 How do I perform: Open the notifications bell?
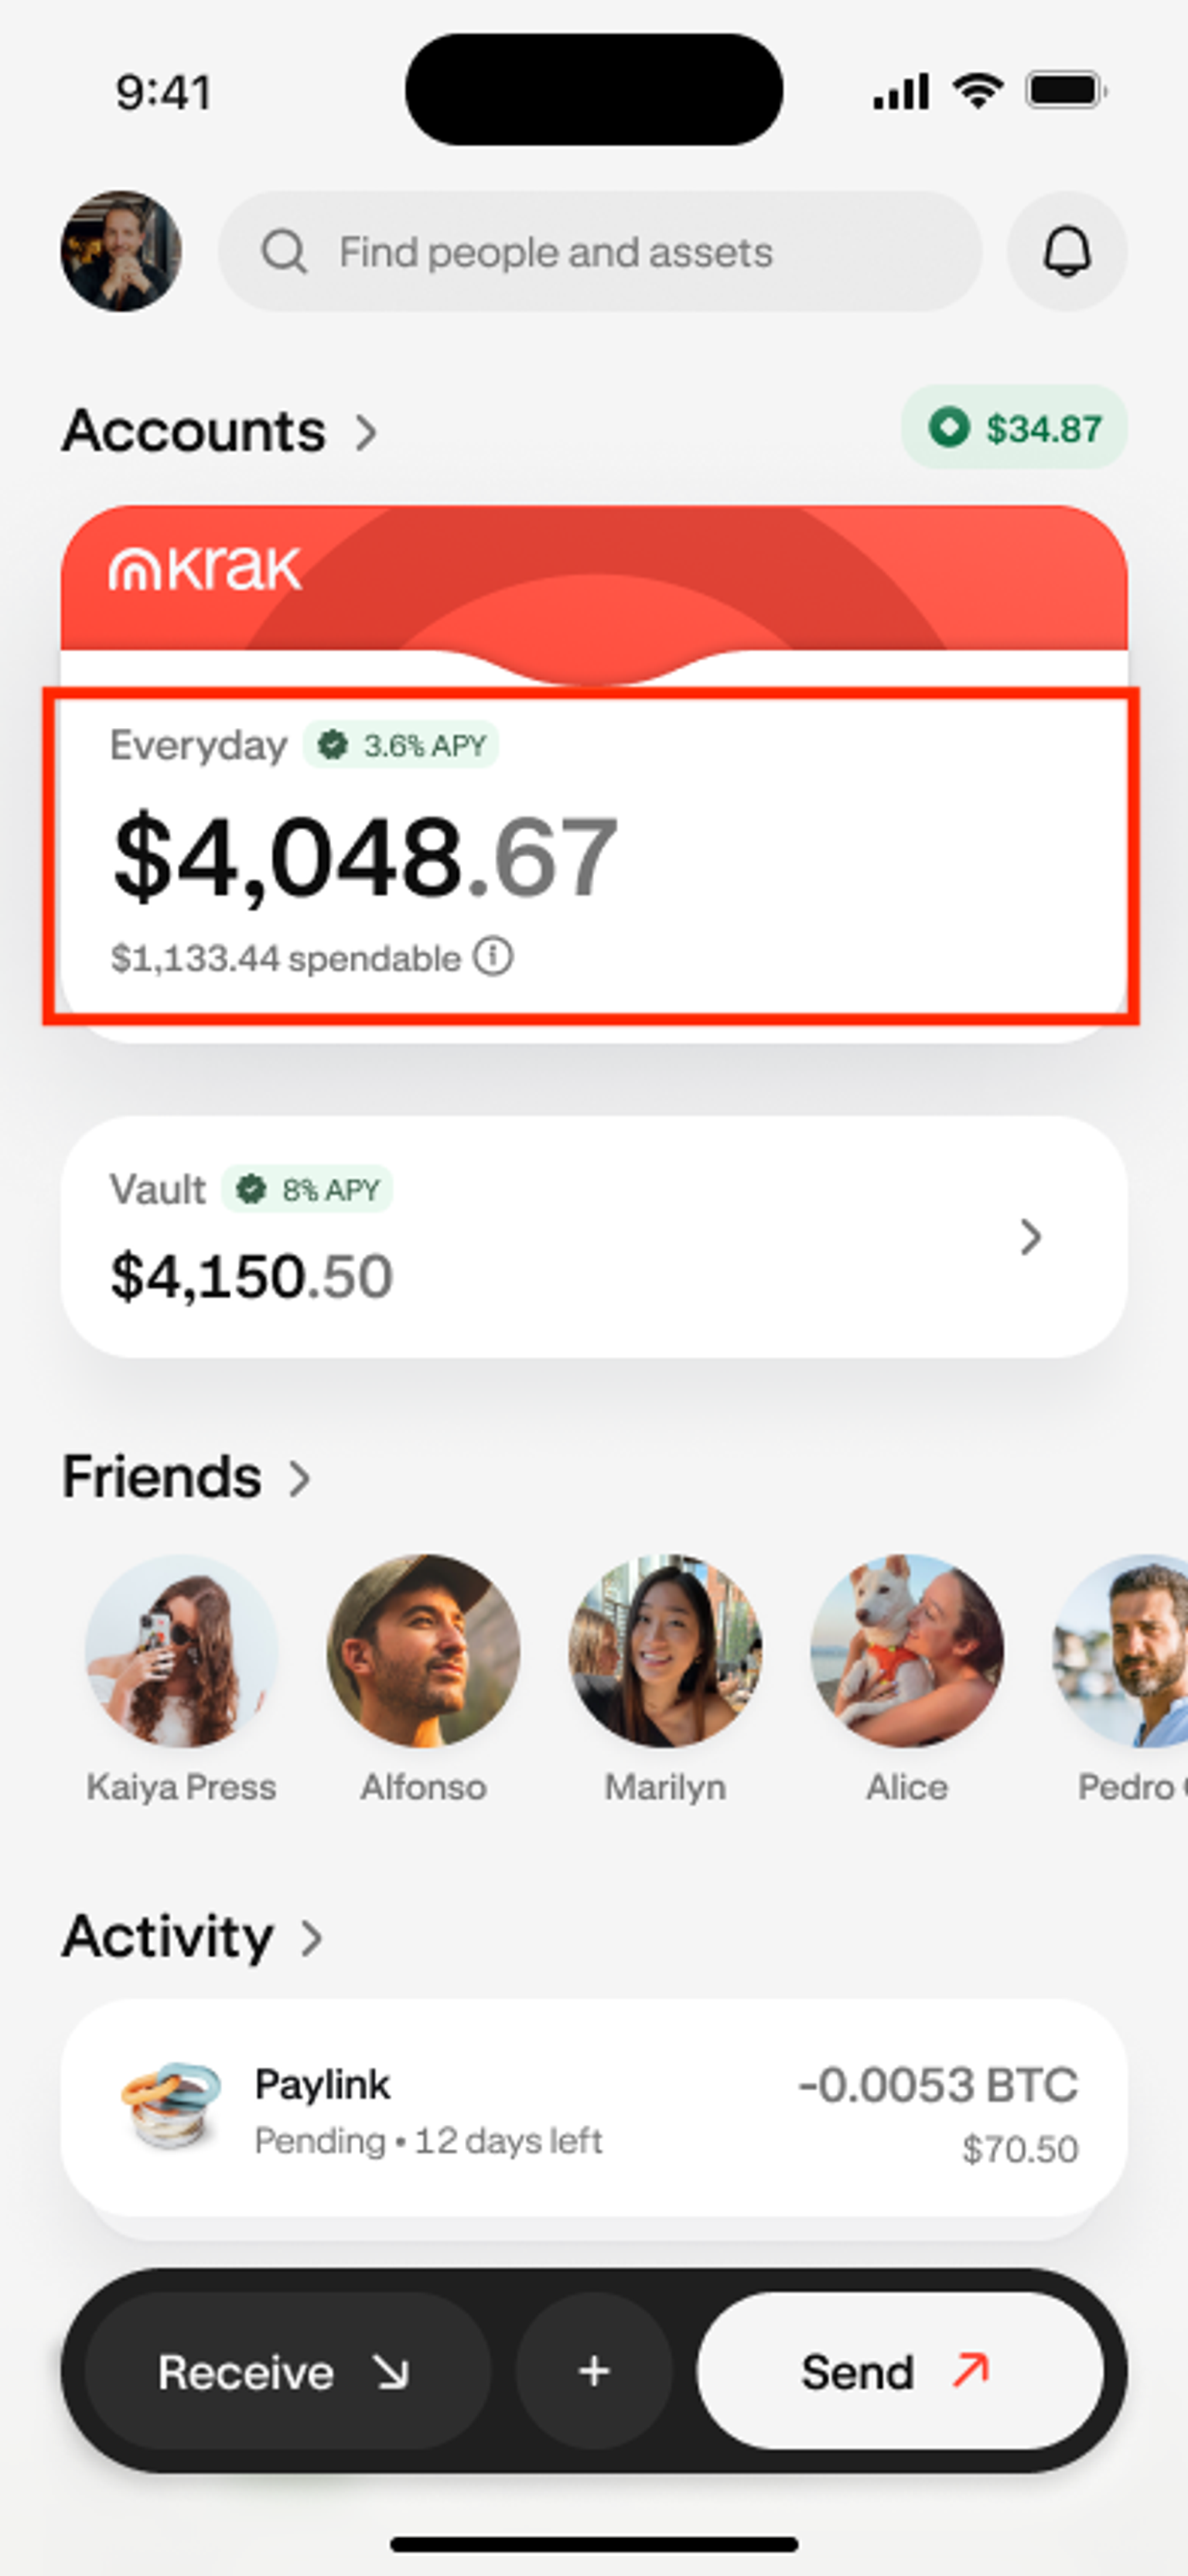click(1066, 251)
